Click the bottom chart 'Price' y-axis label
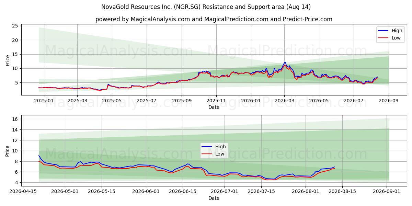This screenshot has width=412, height=206. (x=8, y=151)
